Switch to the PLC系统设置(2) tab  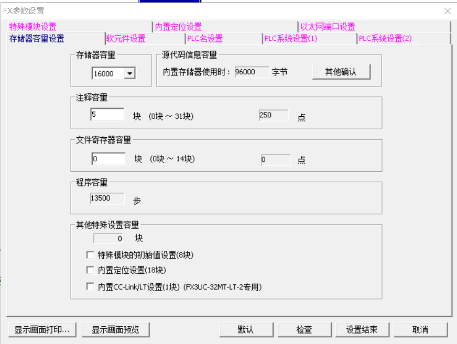385,39
